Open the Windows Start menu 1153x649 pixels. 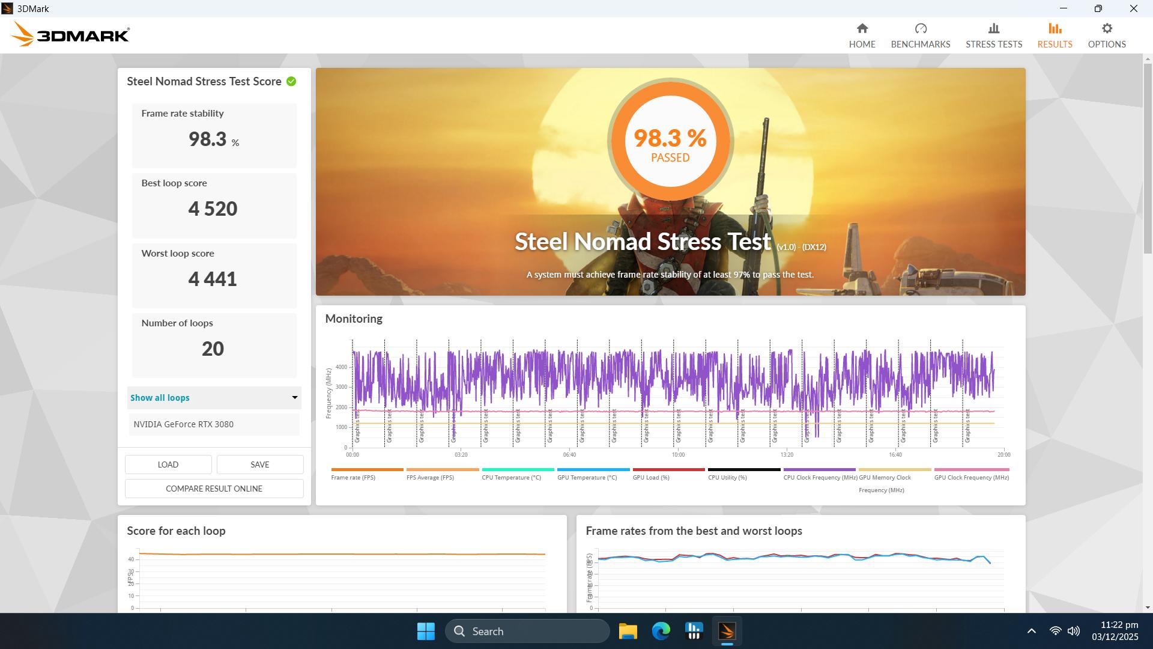[426, 631]
